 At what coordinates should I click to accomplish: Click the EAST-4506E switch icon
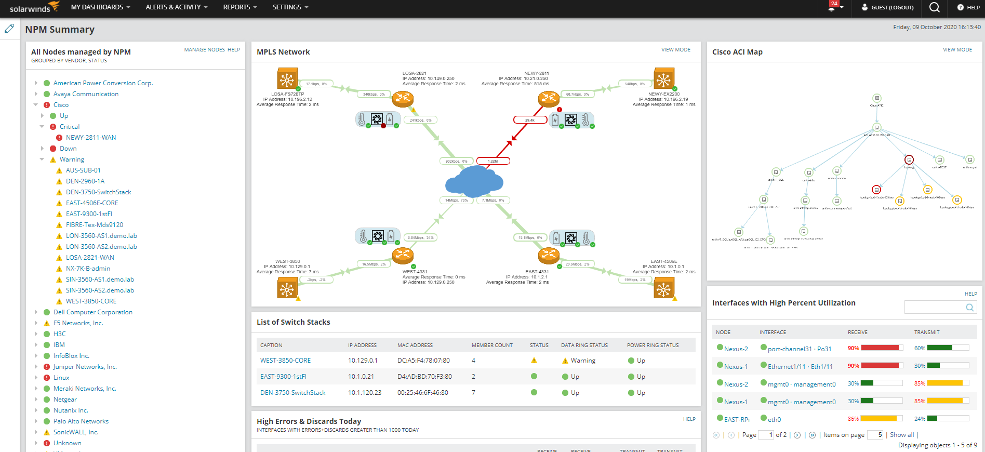(663, 289)
